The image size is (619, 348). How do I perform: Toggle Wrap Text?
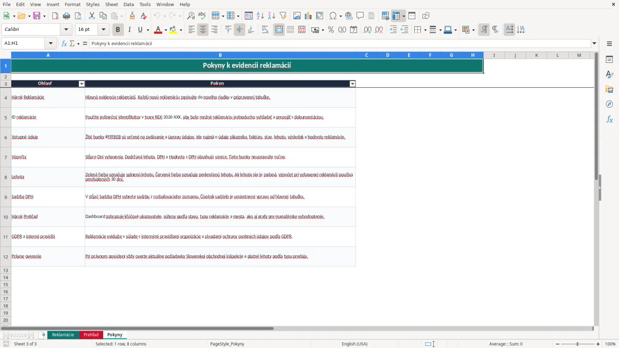pyautogui.click(x=265, y=30)
